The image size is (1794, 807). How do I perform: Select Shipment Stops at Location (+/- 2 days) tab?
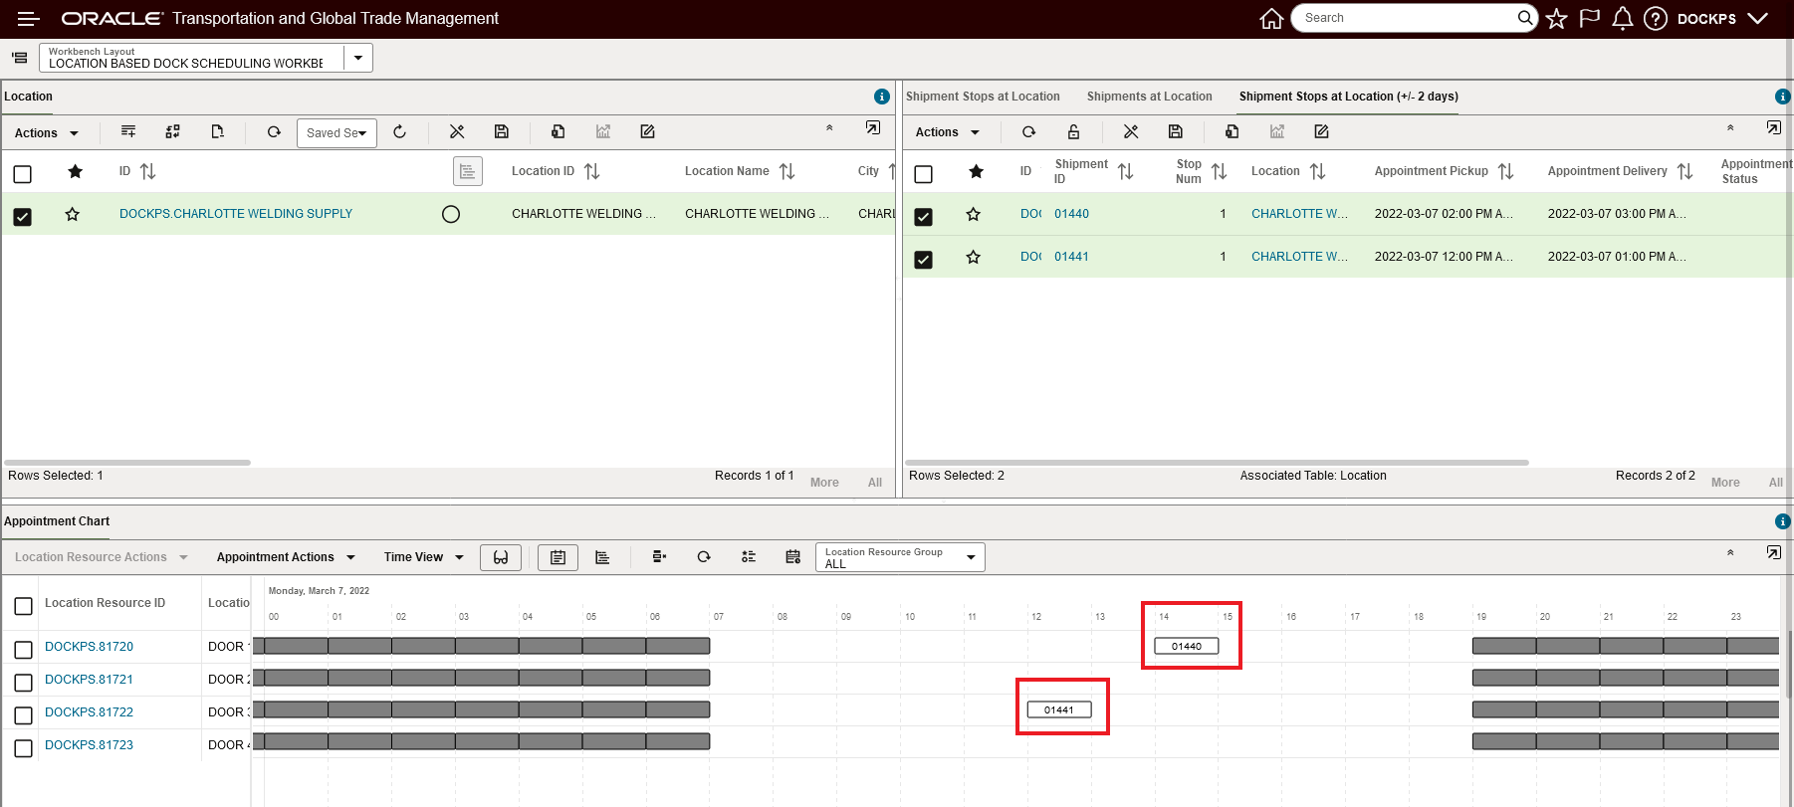pos(1349,97)
